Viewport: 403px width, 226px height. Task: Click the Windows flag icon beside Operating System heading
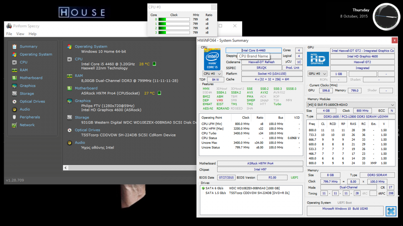click(70, 47)
